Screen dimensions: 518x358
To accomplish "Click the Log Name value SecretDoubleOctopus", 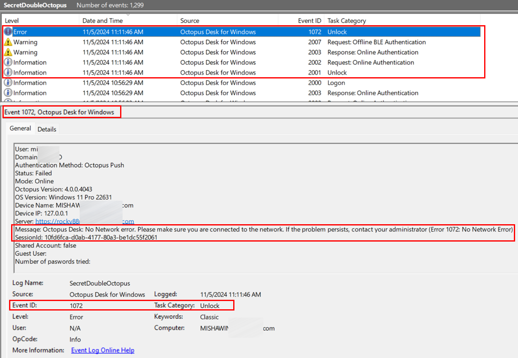I will click(x=100, y=283).
